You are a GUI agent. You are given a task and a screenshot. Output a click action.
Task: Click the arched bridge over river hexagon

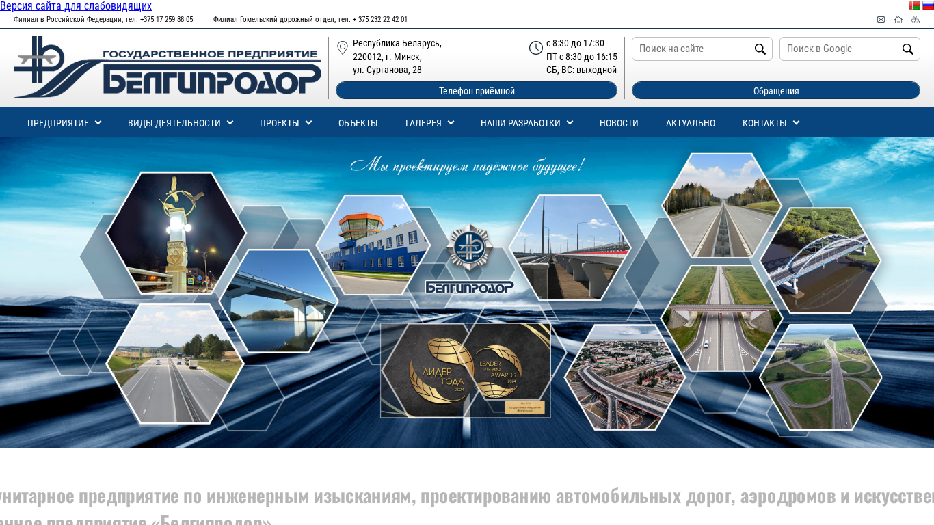pos(820,260)
